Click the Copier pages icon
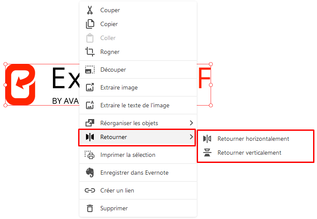 90,24
